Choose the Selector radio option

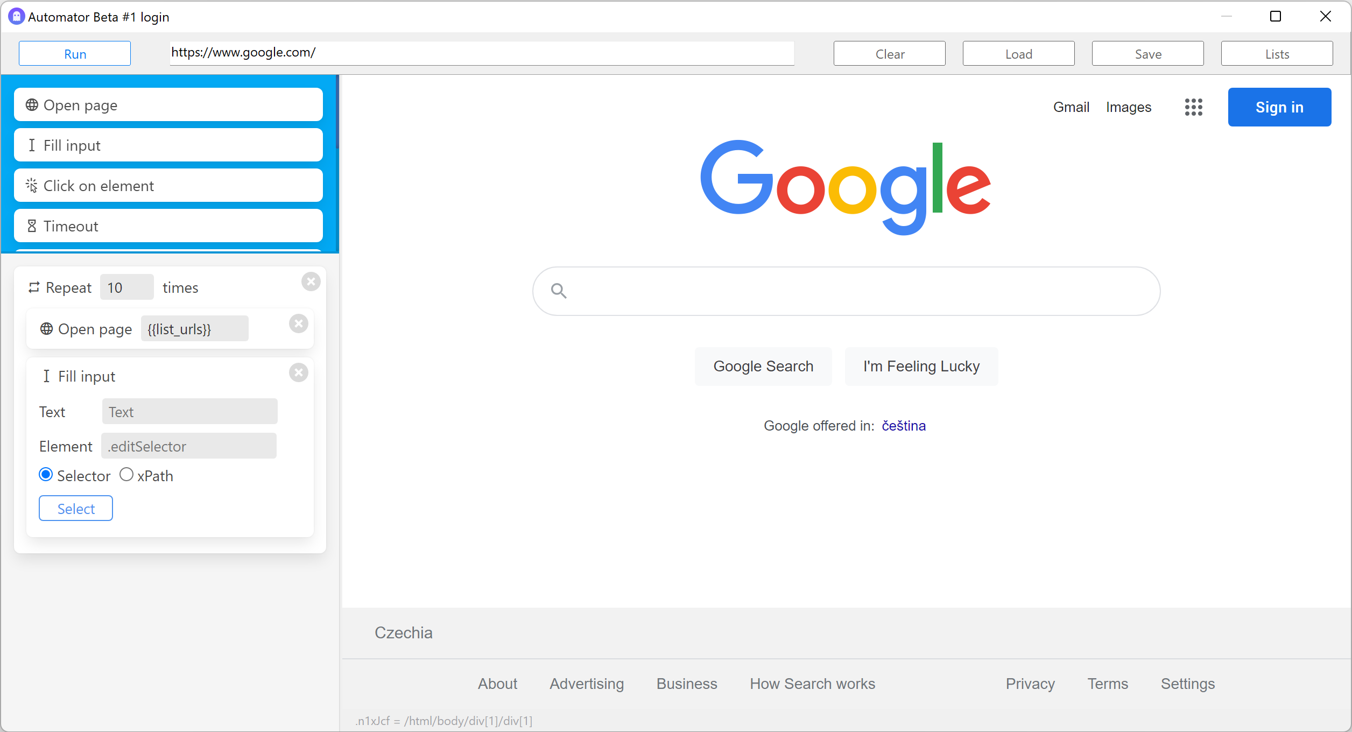click(x=46, y=475)
